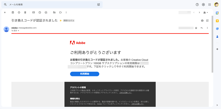Click the アカウントの管理 heading
221x109 pixels.
78,87
